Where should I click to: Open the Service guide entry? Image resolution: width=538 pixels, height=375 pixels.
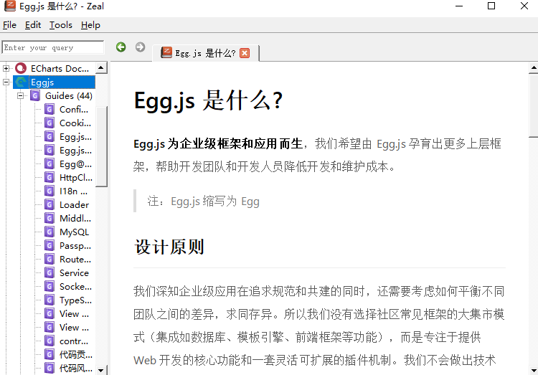click(74, 272)
